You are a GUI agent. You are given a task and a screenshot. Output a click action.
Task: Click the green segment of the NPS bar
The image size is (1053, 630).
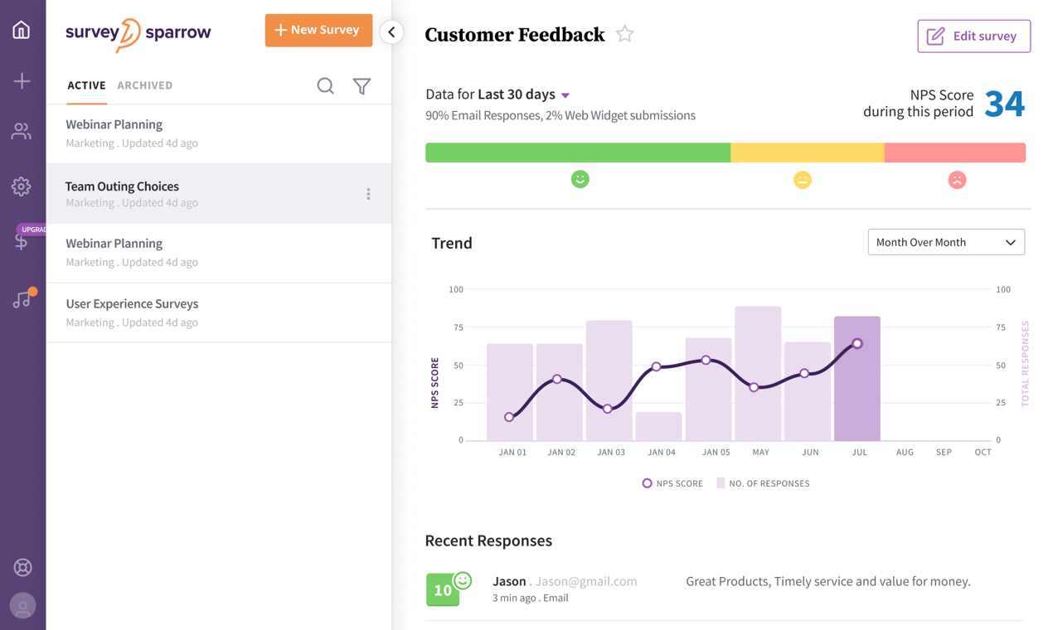pyautogui.click(x=577, y=153)
